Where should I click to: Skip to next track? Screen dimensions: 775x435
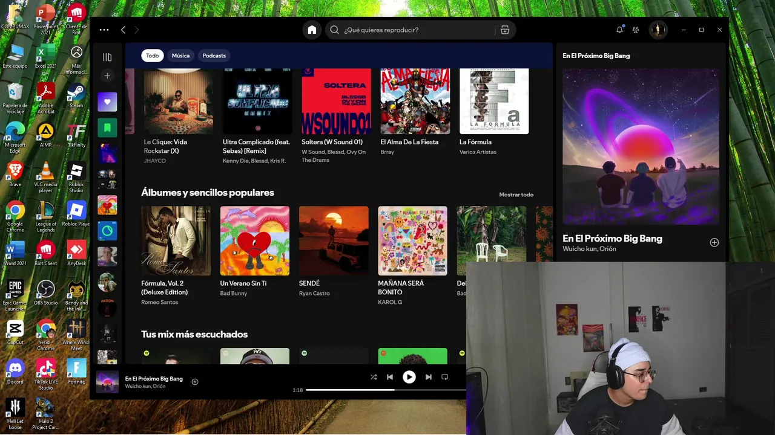tap(429, 377)
